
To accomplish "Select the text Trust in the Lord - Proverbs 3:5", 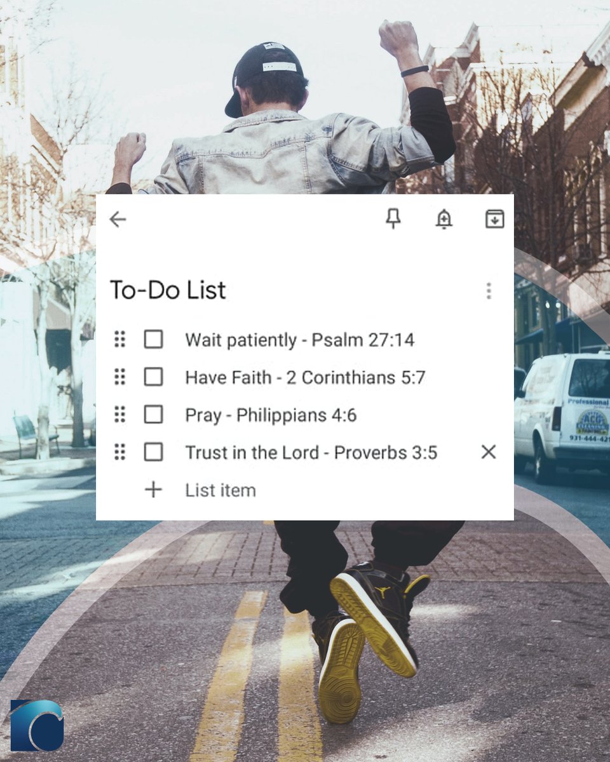I will click(x=311, y=453).
